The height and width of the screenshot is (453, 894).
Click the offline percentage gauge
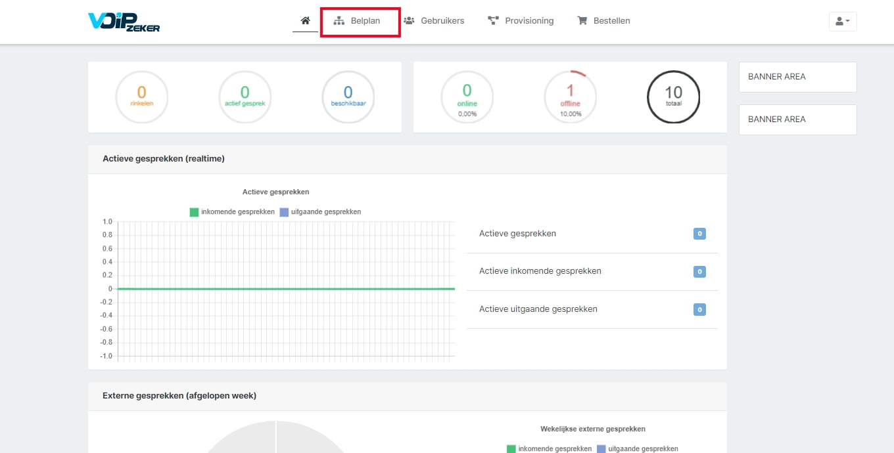pyautogui.click(x=570, y=97)
